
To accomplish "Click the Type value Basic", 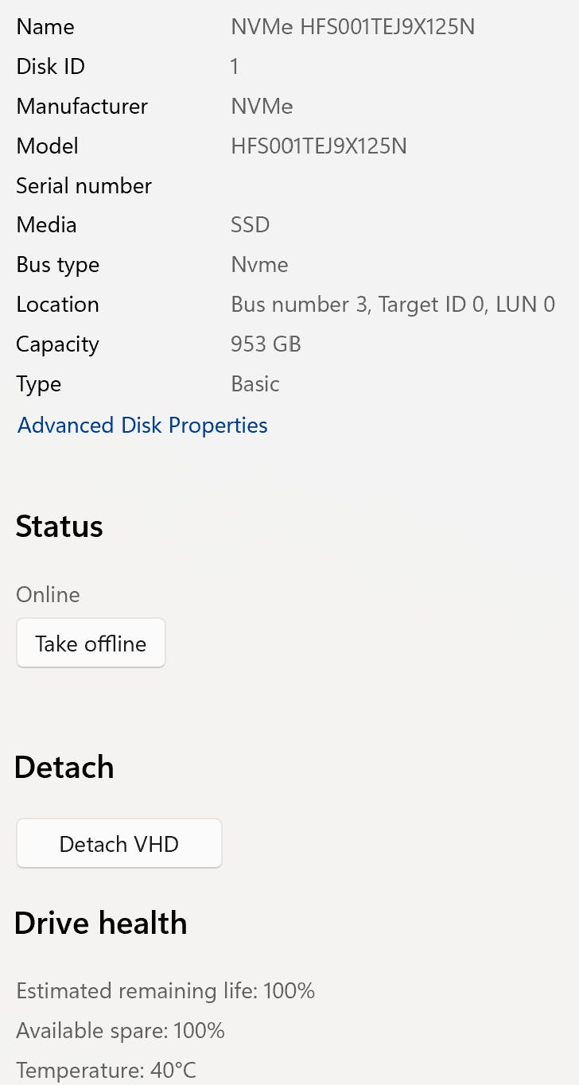I will pos(255,384).
